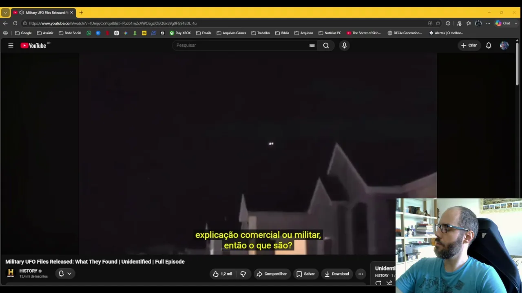The height and width of the screenshot is (293, 522).
Task: Click the browser address bar URL
Action: [113, 23]
